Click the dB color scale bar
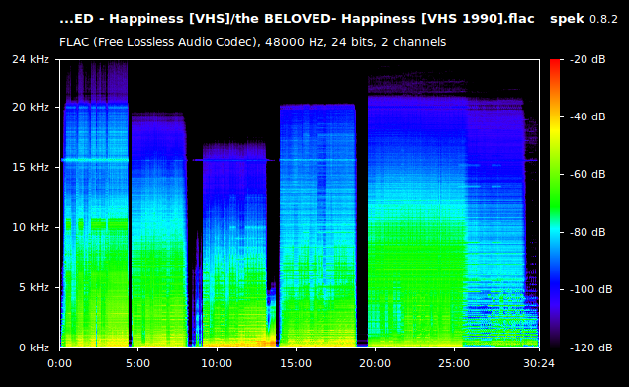Screen dimensions: 629x387 coord(555,203)
